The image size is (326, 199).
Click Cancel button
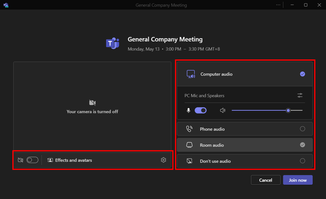266,180
